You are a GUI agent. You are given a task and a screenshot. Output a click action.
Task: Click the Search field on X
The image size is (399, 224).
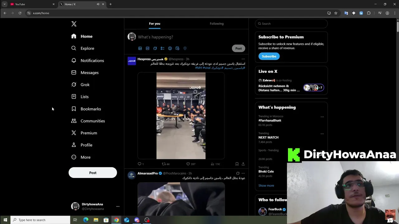tap(291, 24)
